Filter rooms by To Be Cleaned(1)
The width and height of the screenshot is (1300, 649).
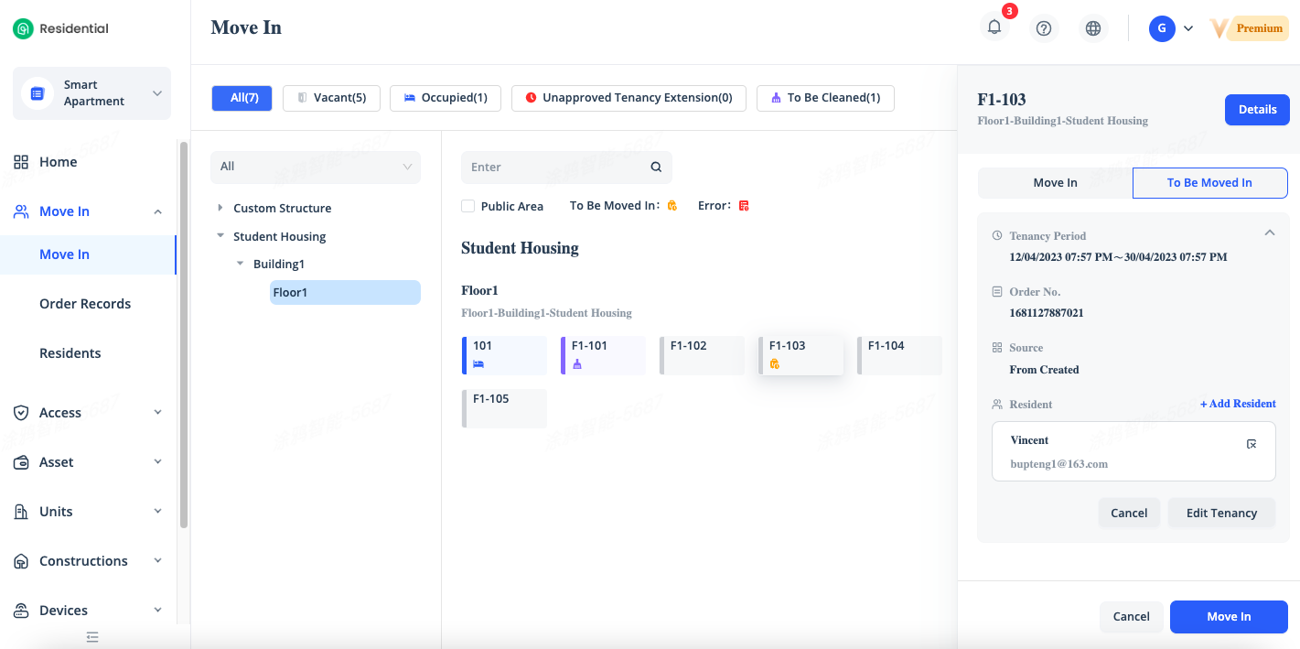click(824, 98)
